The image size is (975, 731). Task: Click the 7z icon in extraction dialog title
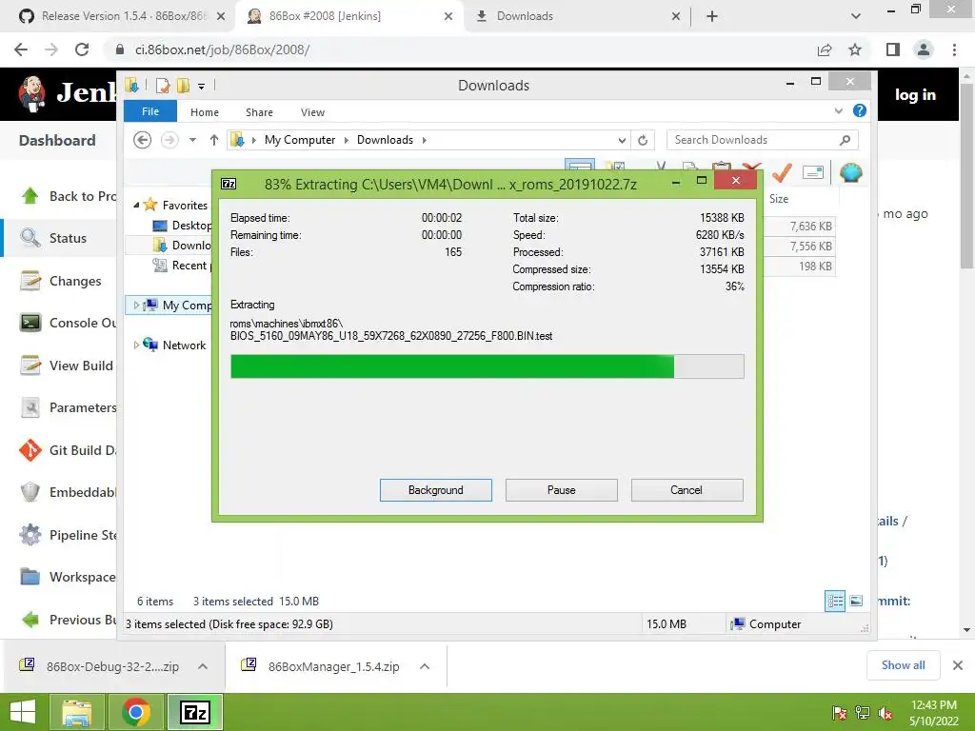[x=229, y=184]
